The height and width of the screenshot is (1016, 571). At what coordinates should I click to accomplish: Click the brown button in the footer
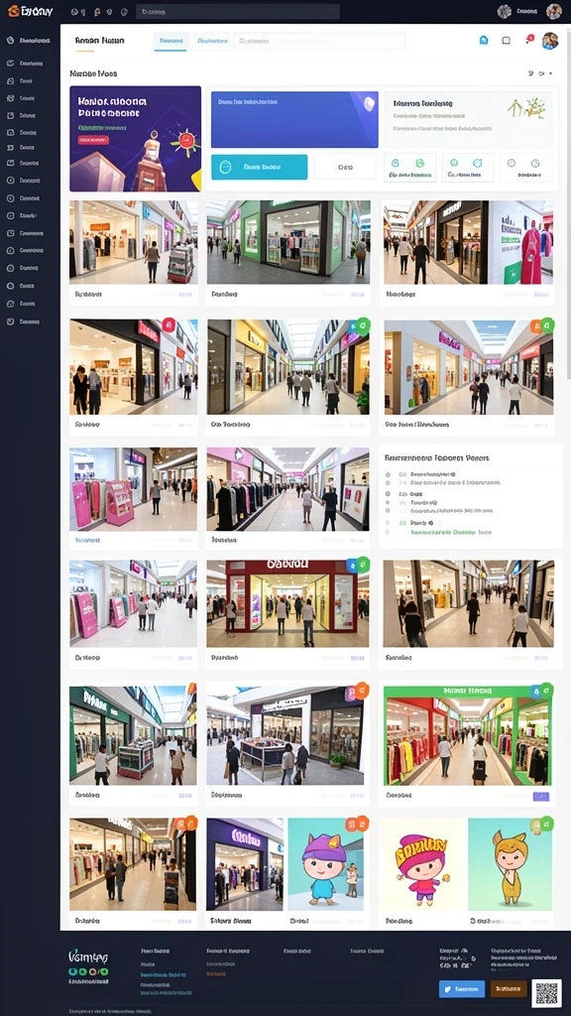509,989
